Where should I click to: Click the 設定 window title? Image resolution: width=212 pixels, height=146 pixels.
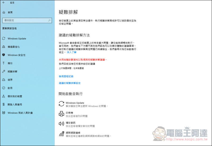click(x=12, y=3)
